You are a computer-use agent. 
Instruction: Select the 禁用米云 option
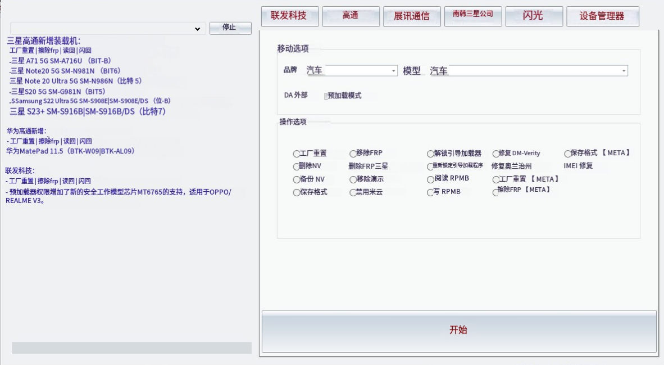[x=353, y=192]
